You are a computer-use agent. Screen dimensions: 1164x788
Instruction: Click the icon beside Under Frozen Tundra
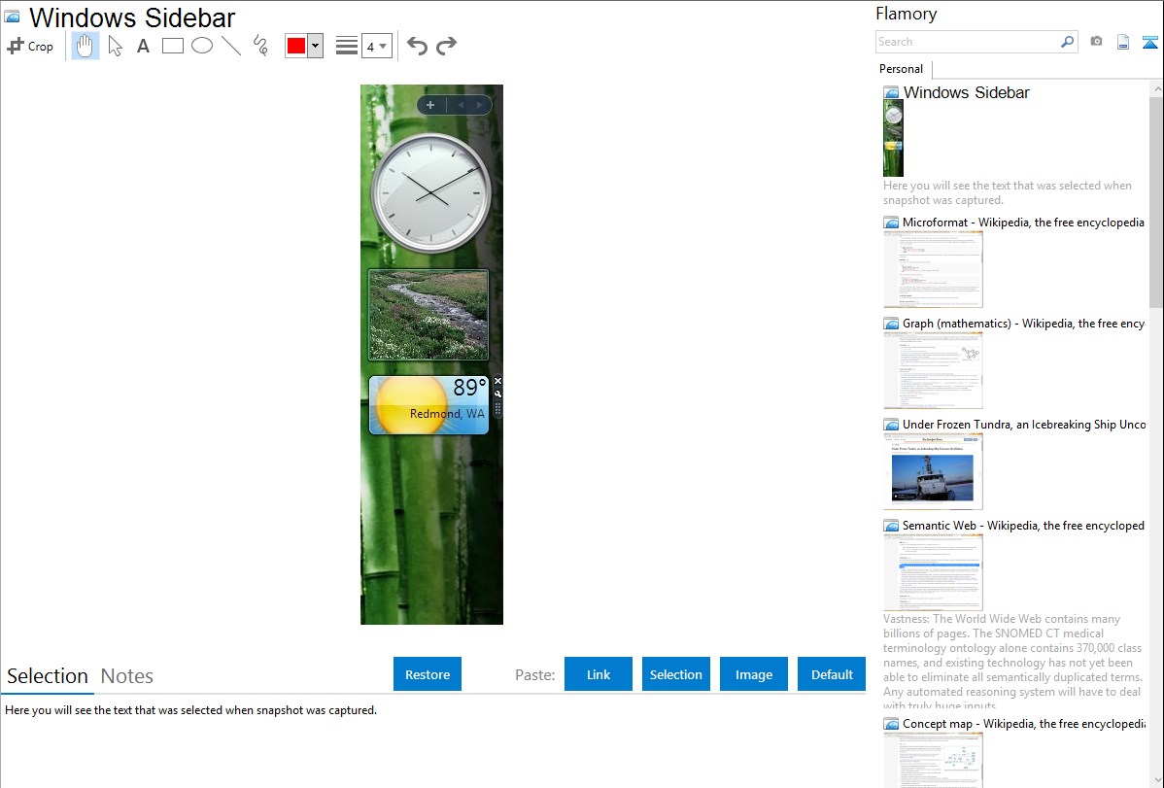coord(892,424)
